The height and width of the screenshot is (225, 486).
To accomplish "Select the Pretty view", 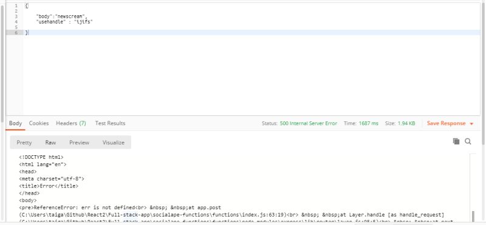I will tap(24, 143).
